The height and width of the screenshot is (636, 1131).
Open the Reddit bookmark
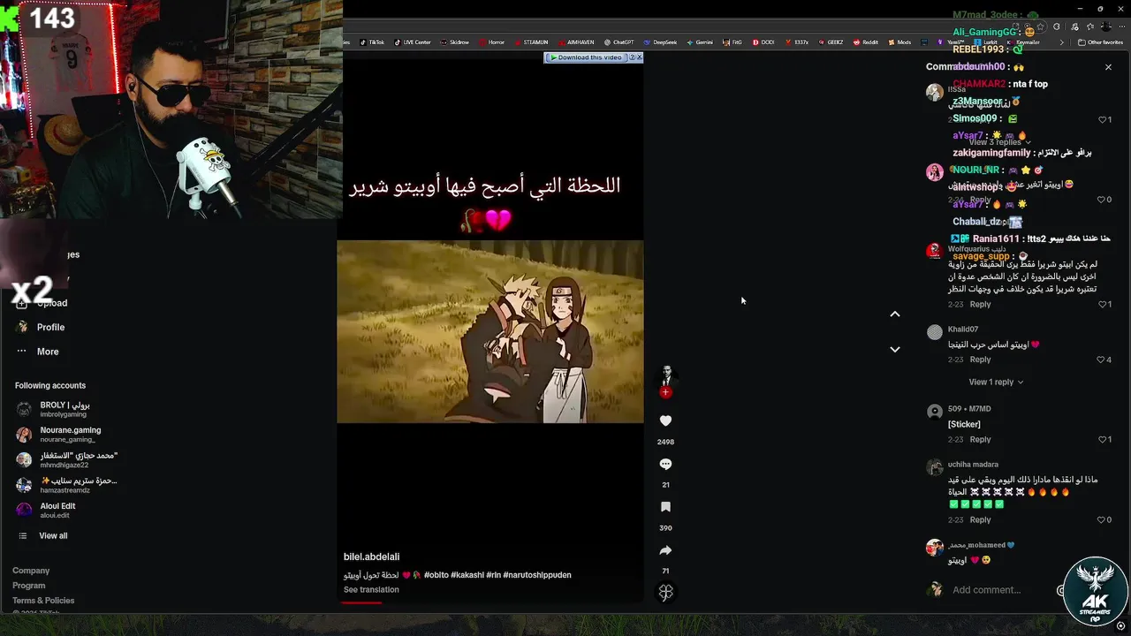tap(866, 42)
